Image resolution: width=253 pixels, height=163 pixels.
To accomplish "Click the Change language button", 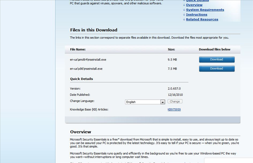I will pyautogui.click(x=175, y=101).
